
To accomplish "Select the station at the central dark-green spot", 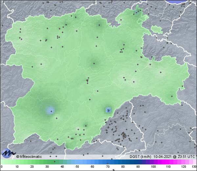I will coord(94,64).
